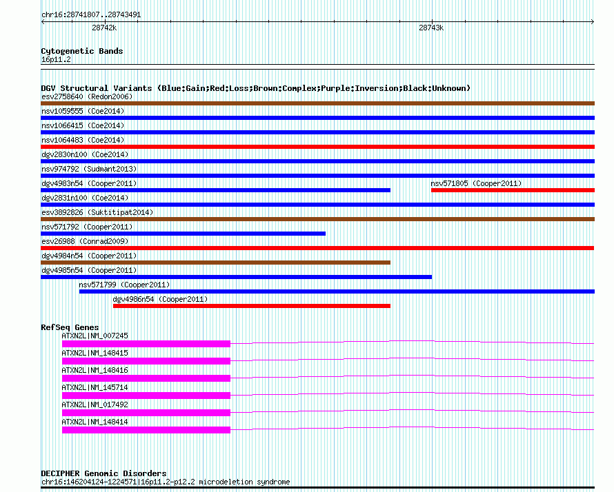Click the dgv4984n54 brown complex bar
Screen dimensions: 614x492
point(215,263)
